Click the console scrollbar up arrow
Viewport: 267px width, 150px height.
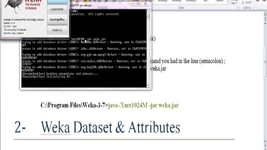click(x=148, y=12)
